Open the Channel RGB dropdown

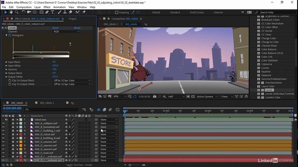(66, 32)
